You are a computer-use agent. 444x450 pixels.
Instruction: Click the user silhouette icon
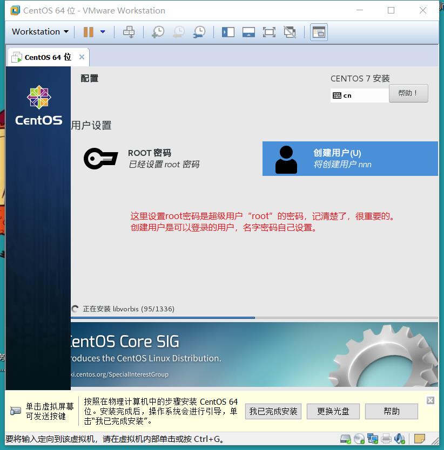click(x=286, y=160)
